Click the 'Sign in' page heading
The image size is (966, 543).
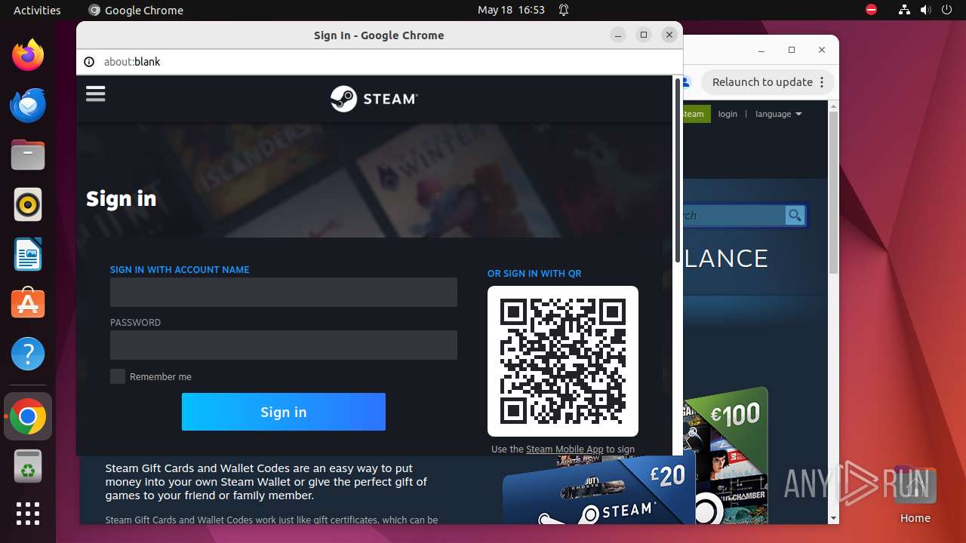click(x=122, y=199)
